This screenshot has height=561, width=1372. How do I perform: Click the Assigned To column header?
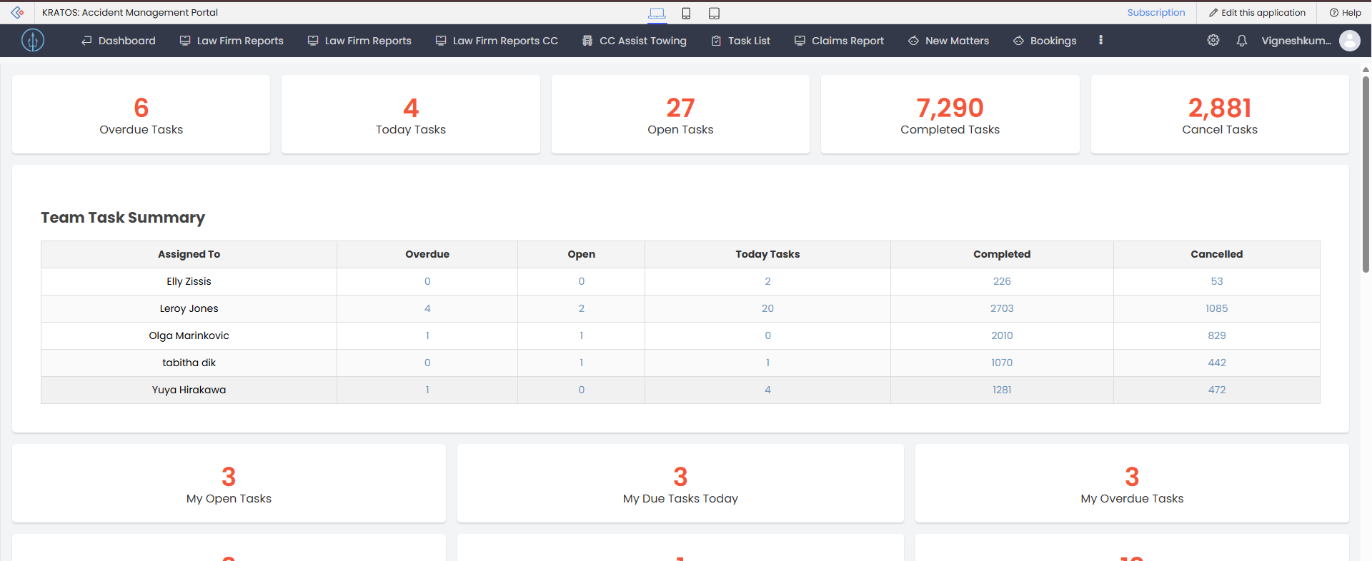point(189,254)
